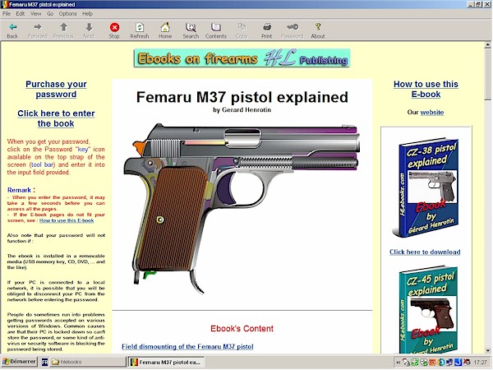The height and width of the screenshot is (370, 493).
Task: Click the Copy toolbar icon
Action: click(x=242, y=30)
